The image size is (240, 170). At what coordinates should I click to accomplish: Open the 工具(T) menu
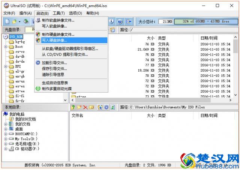pos(58,14)
